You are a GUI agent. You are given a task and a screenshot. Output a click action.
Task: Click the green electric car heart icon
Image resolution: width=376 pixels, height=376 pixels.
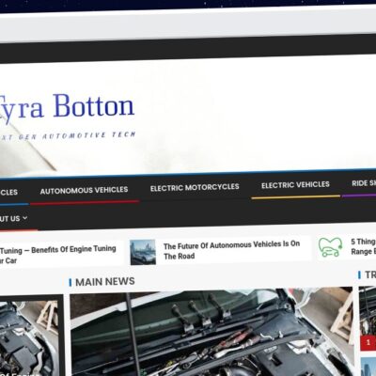(331, 247)
